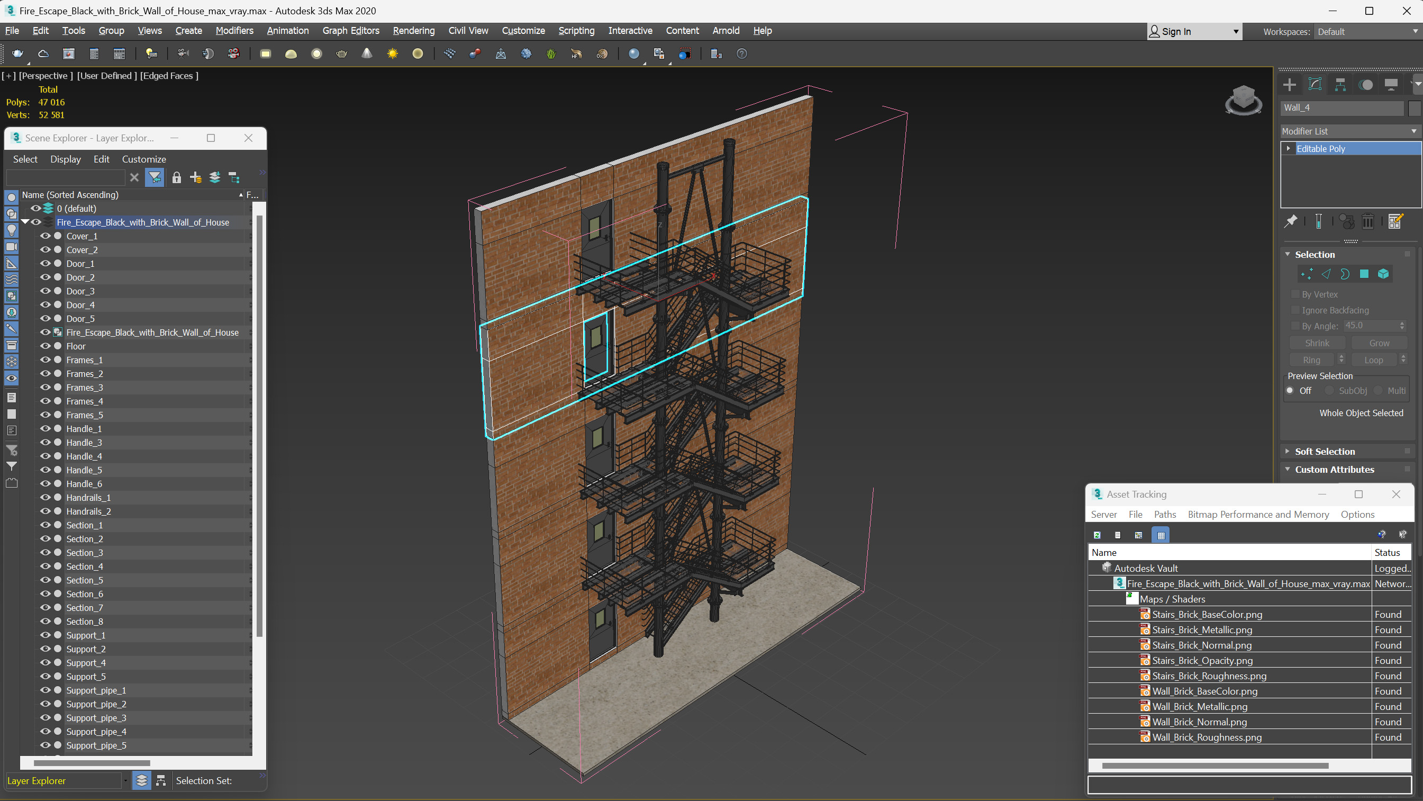Open the Rendering menu
The width and height of the screenshot is (1423, 801).
[413, 30]
